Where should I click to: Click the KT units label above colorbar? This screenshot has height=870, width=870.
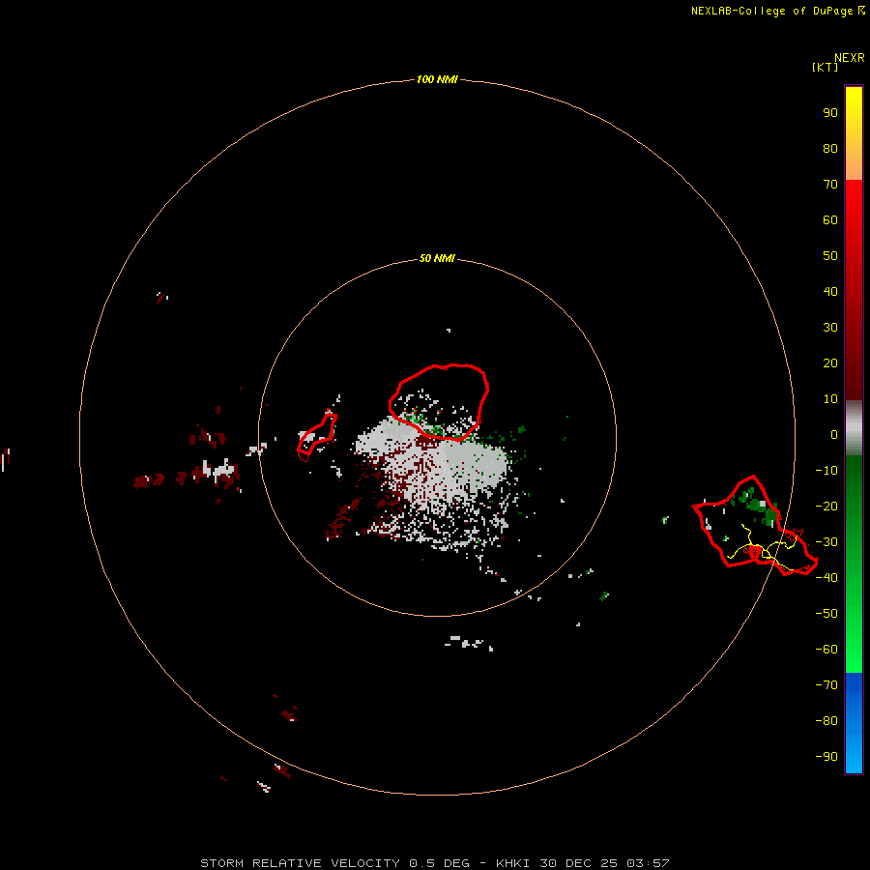point(826,67)
